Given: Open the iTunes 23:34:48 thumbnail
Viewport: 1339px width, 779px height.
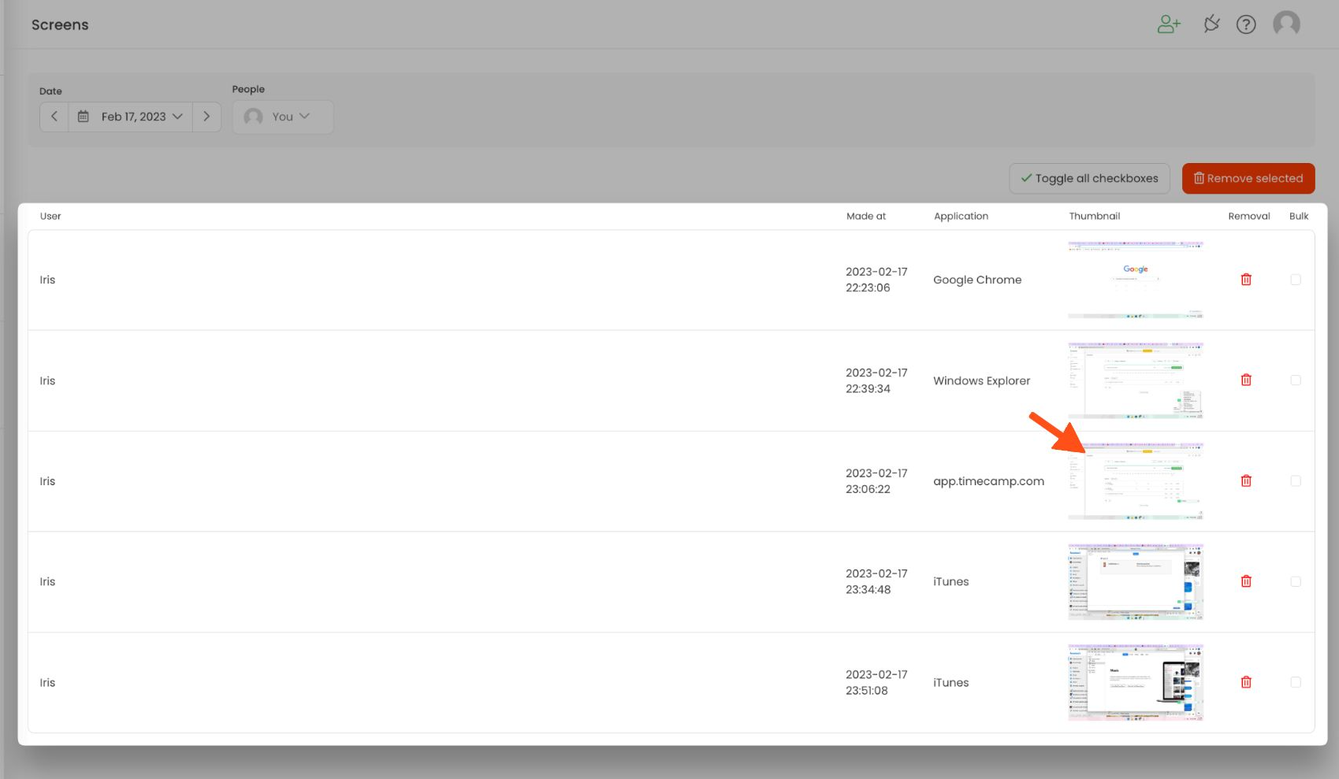Looking at the screenshot, I should (1136, 582).
